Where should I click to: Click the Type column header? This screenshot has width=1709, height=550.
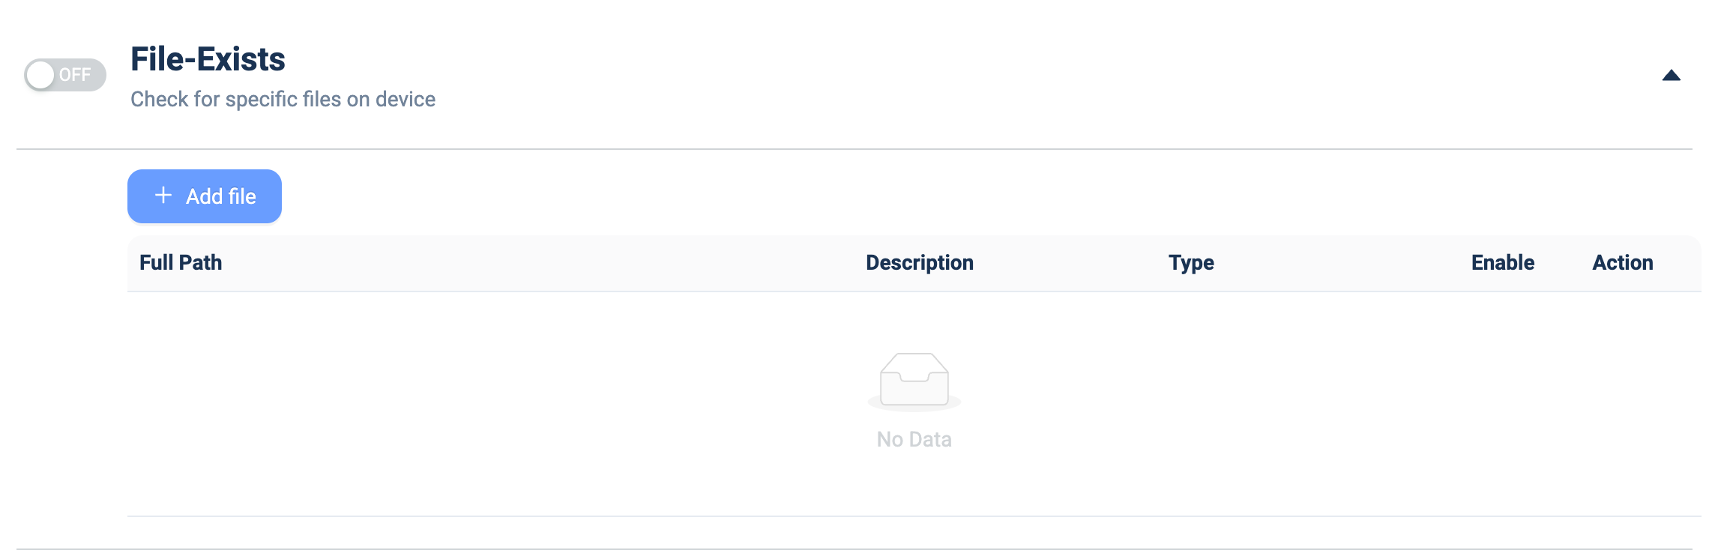1191,263
